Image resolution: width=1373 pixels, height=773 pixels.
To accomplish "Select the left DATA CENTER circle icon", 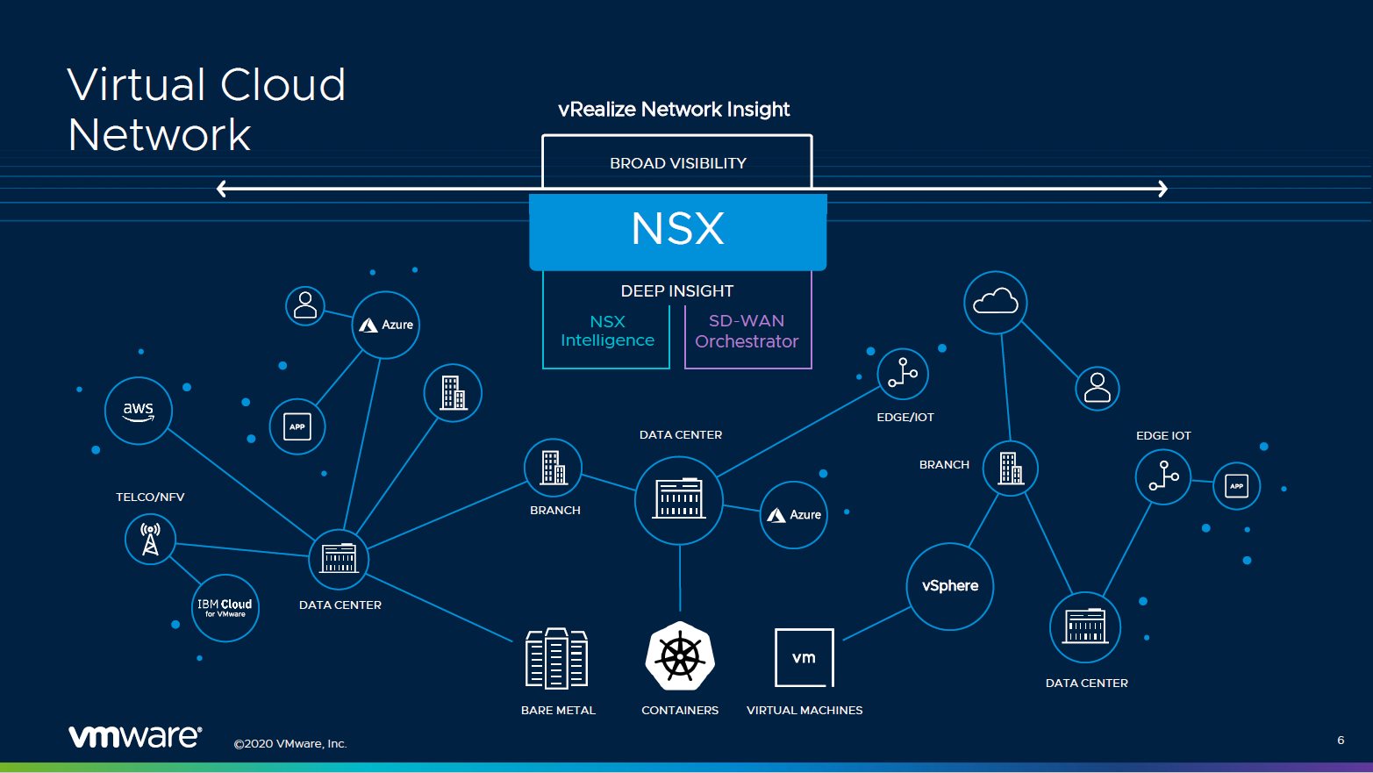I will [339, 559].
